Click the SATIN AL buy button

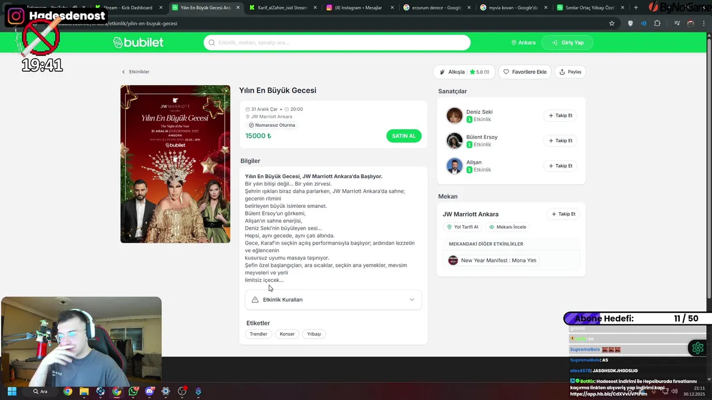coord(404,136)
